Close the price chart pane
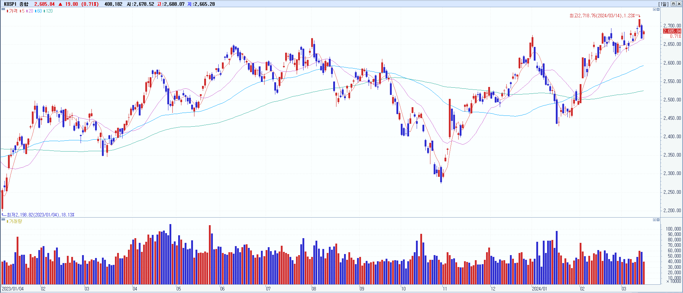 tap(658, 9)
